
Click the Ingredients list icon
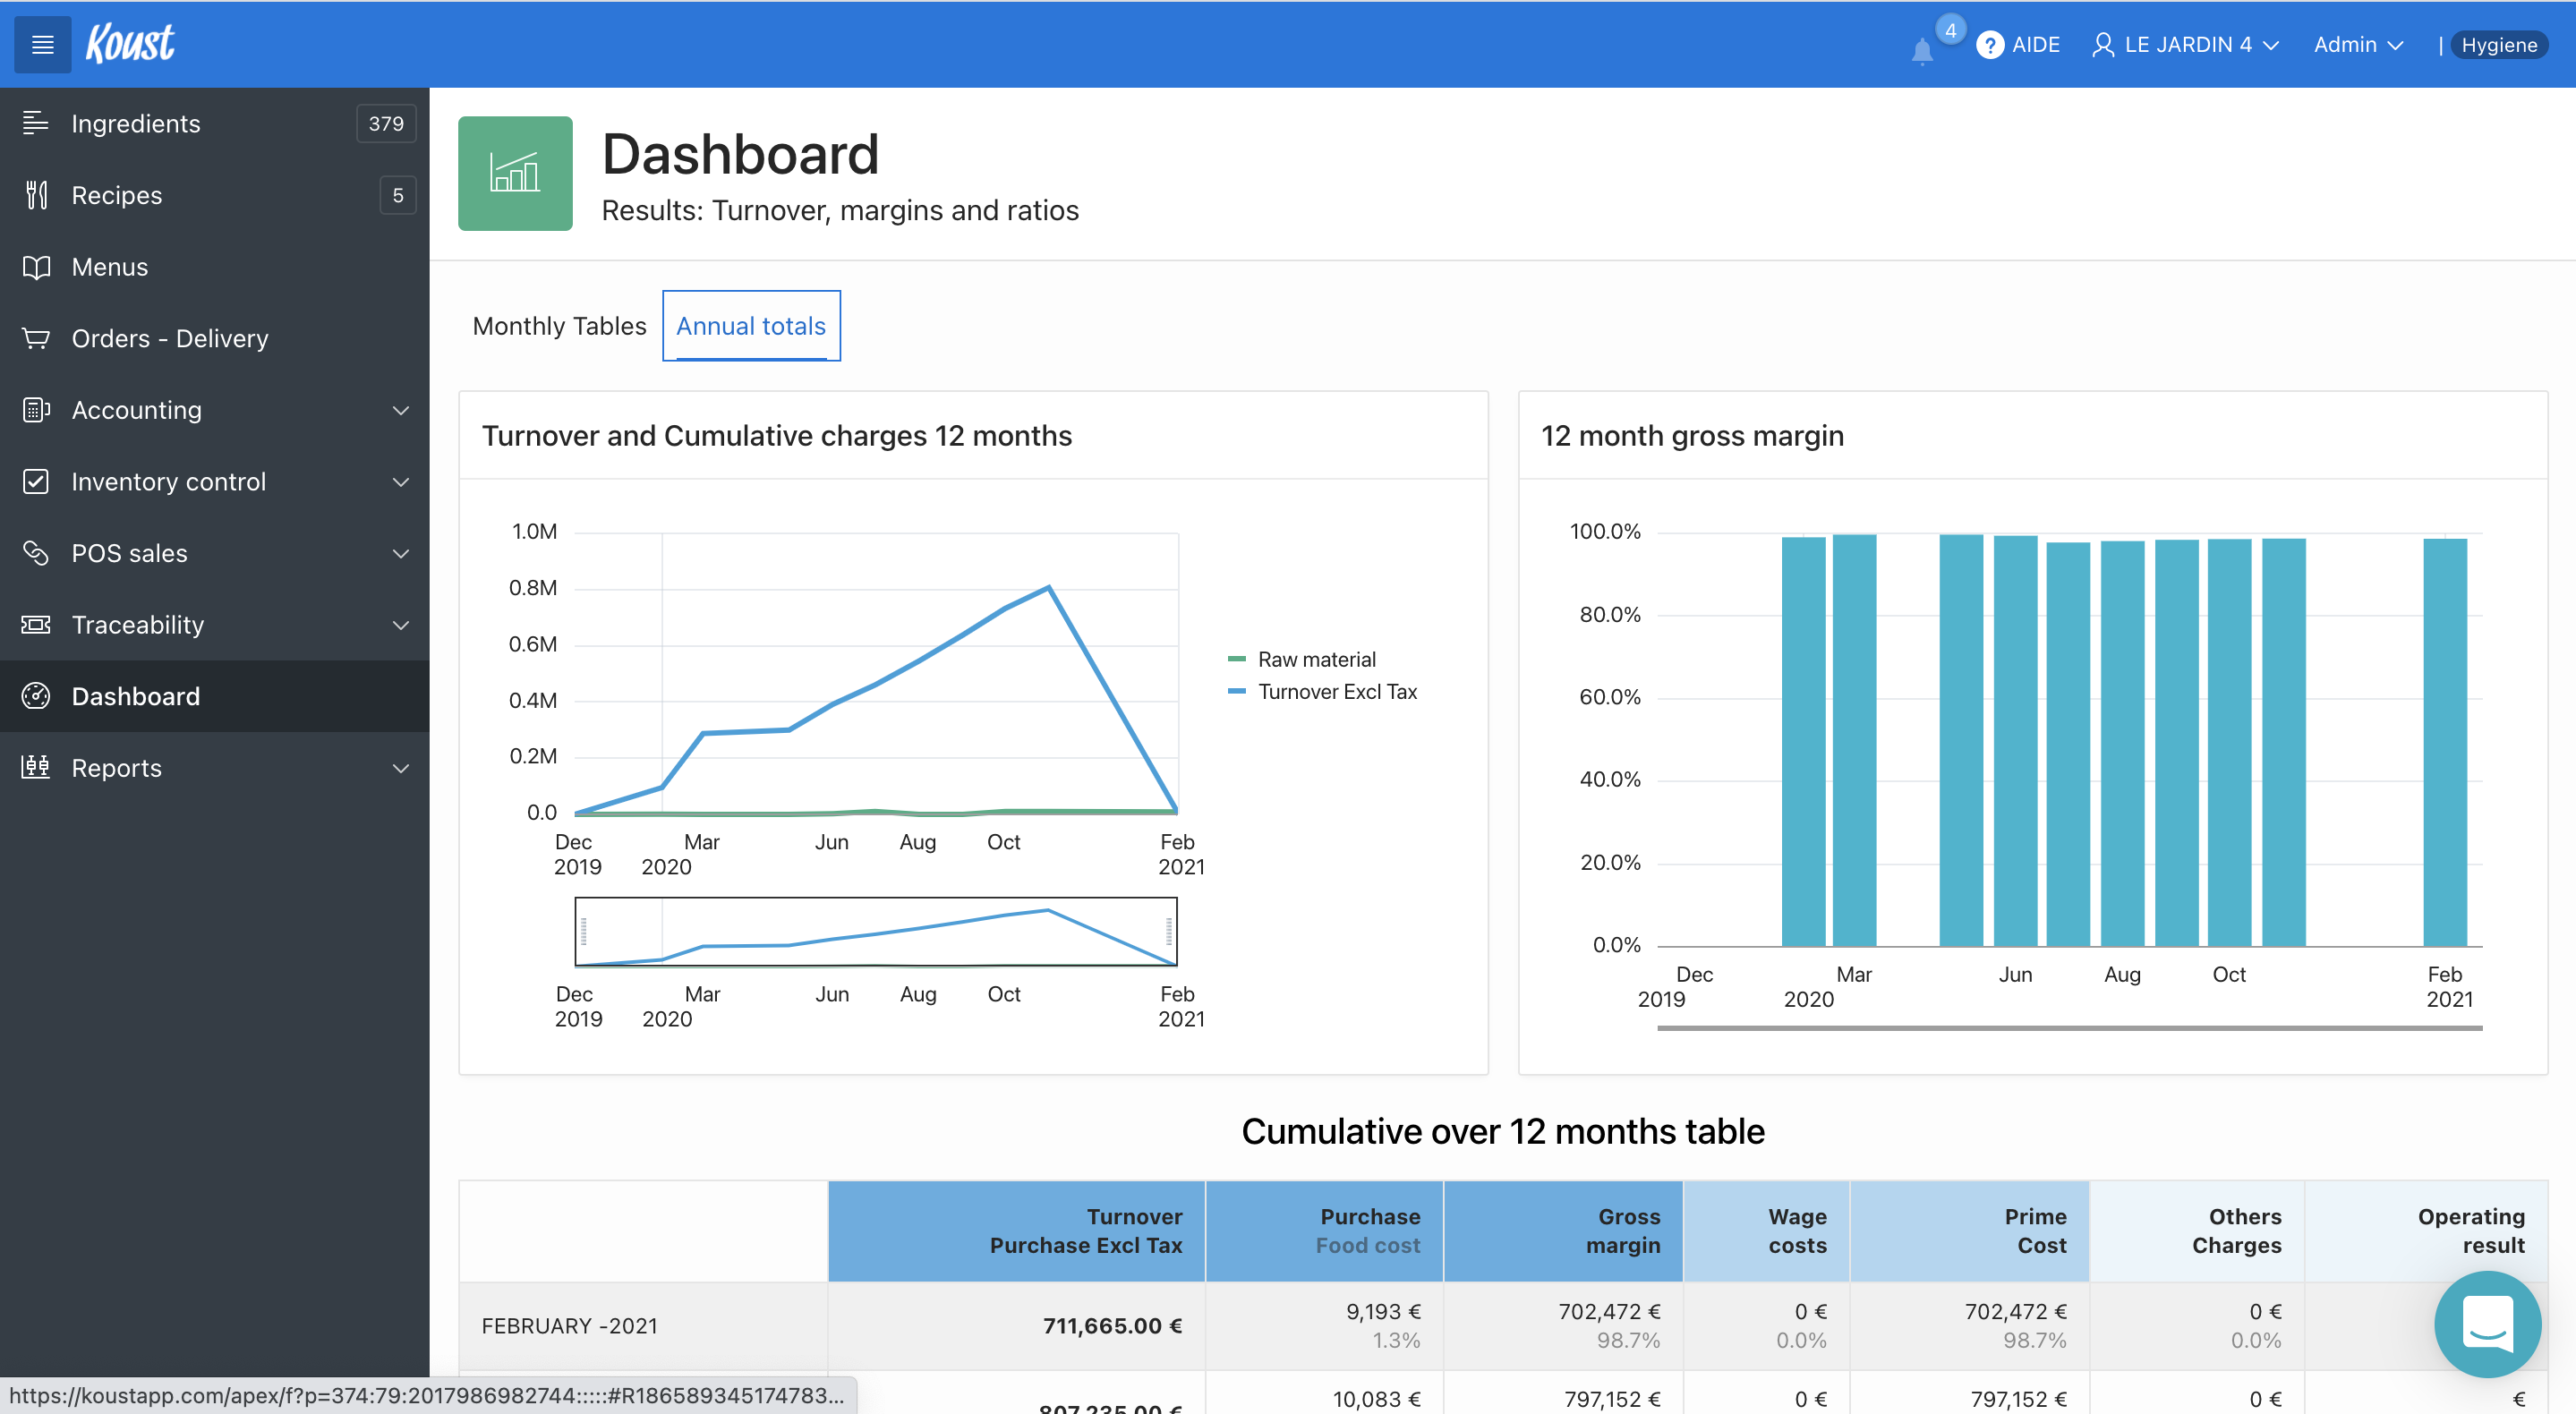tap(36, 123)
